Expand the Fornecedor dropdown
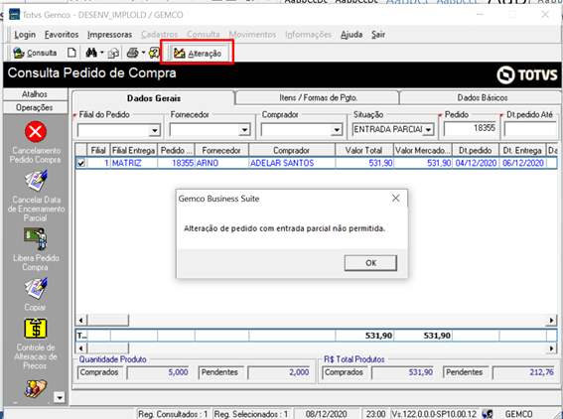Image resolution: width=563 pixels, height=419 pixels. pyautogui.click(x=244, y=130)
